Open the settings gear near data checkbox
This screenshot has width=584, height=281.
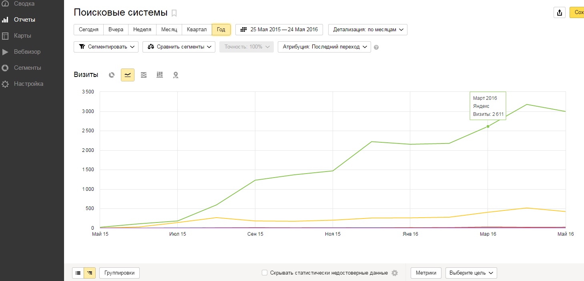coord(395,273)
